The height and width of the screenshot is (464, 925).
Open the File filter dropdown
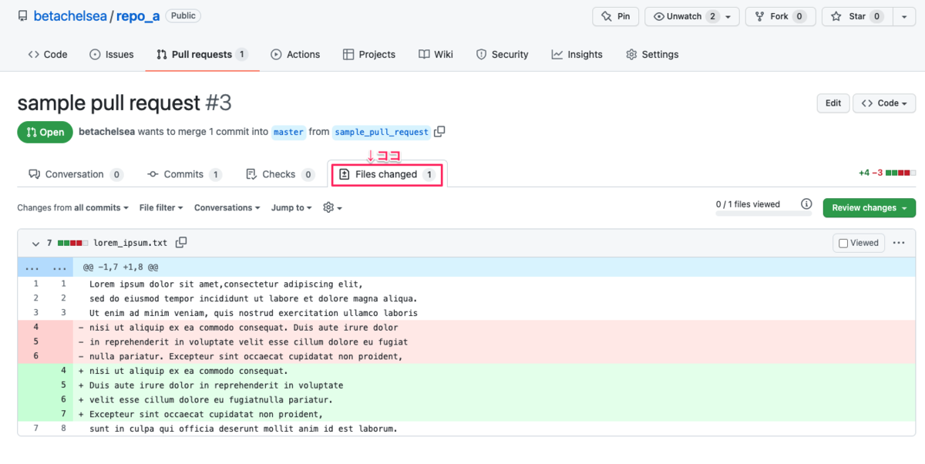[161, 208]
